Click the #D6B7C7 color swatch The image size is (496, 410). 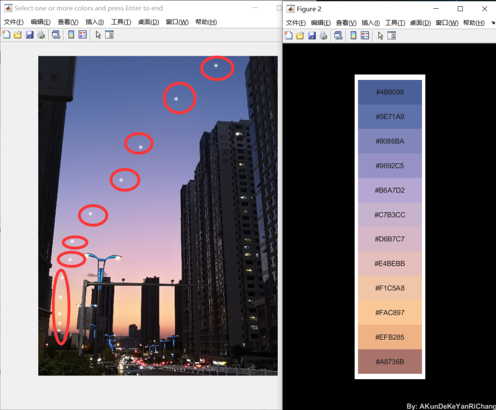390,239
